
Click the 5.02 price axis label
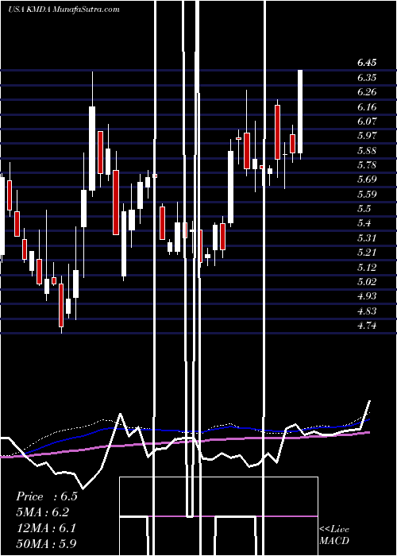[367, 282]
